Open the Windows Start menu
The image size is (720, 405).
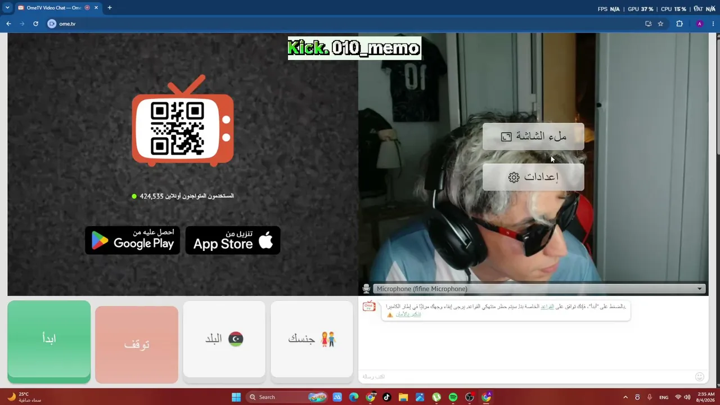tap(236, 397)
